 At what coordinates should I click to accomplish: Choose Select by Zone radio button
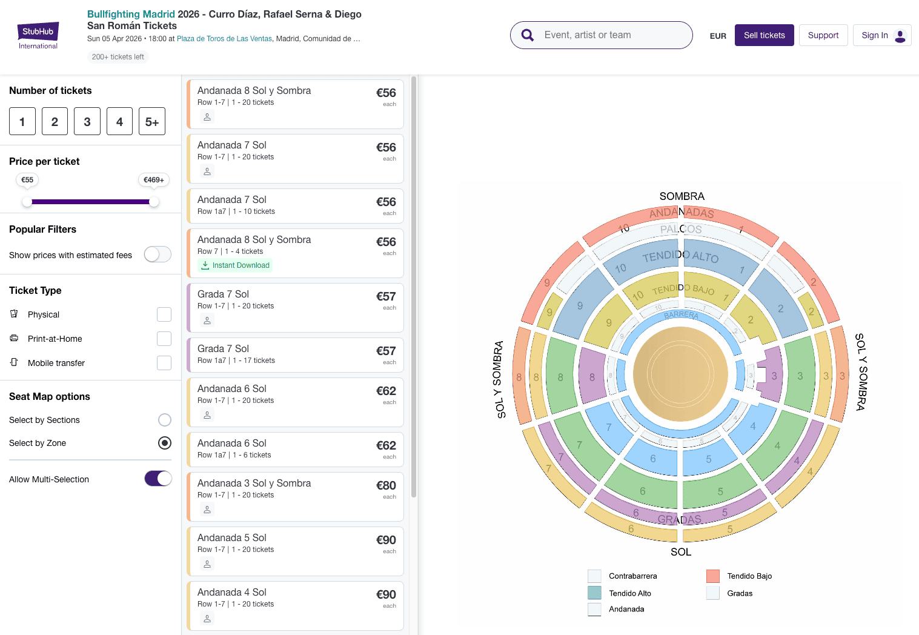tap(165, 443)
